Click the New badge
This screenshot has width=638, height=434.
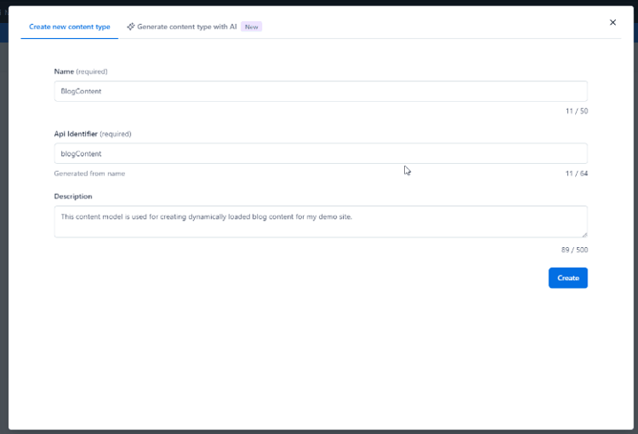pyautogui.click(x=252, y=27)
